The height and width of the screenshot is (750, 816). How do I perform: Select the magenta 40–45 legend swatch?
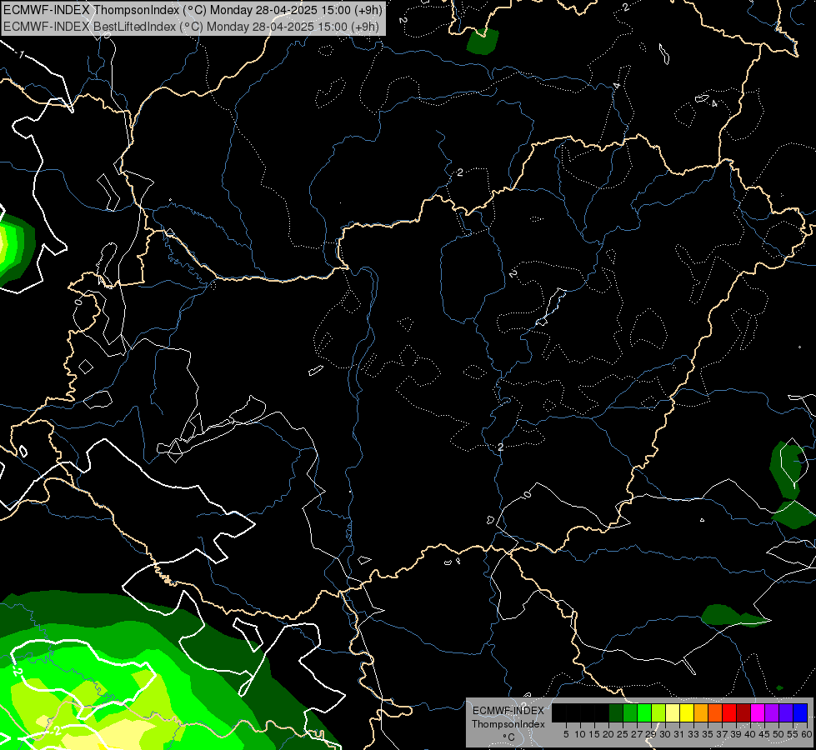point(758,712)
